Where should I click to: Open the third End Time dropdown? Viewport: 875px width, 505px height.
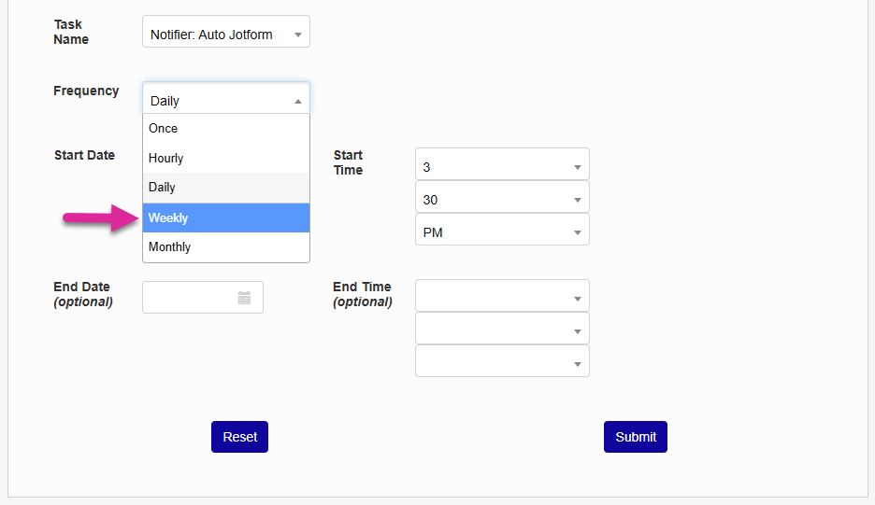click(x=502, y=360)
